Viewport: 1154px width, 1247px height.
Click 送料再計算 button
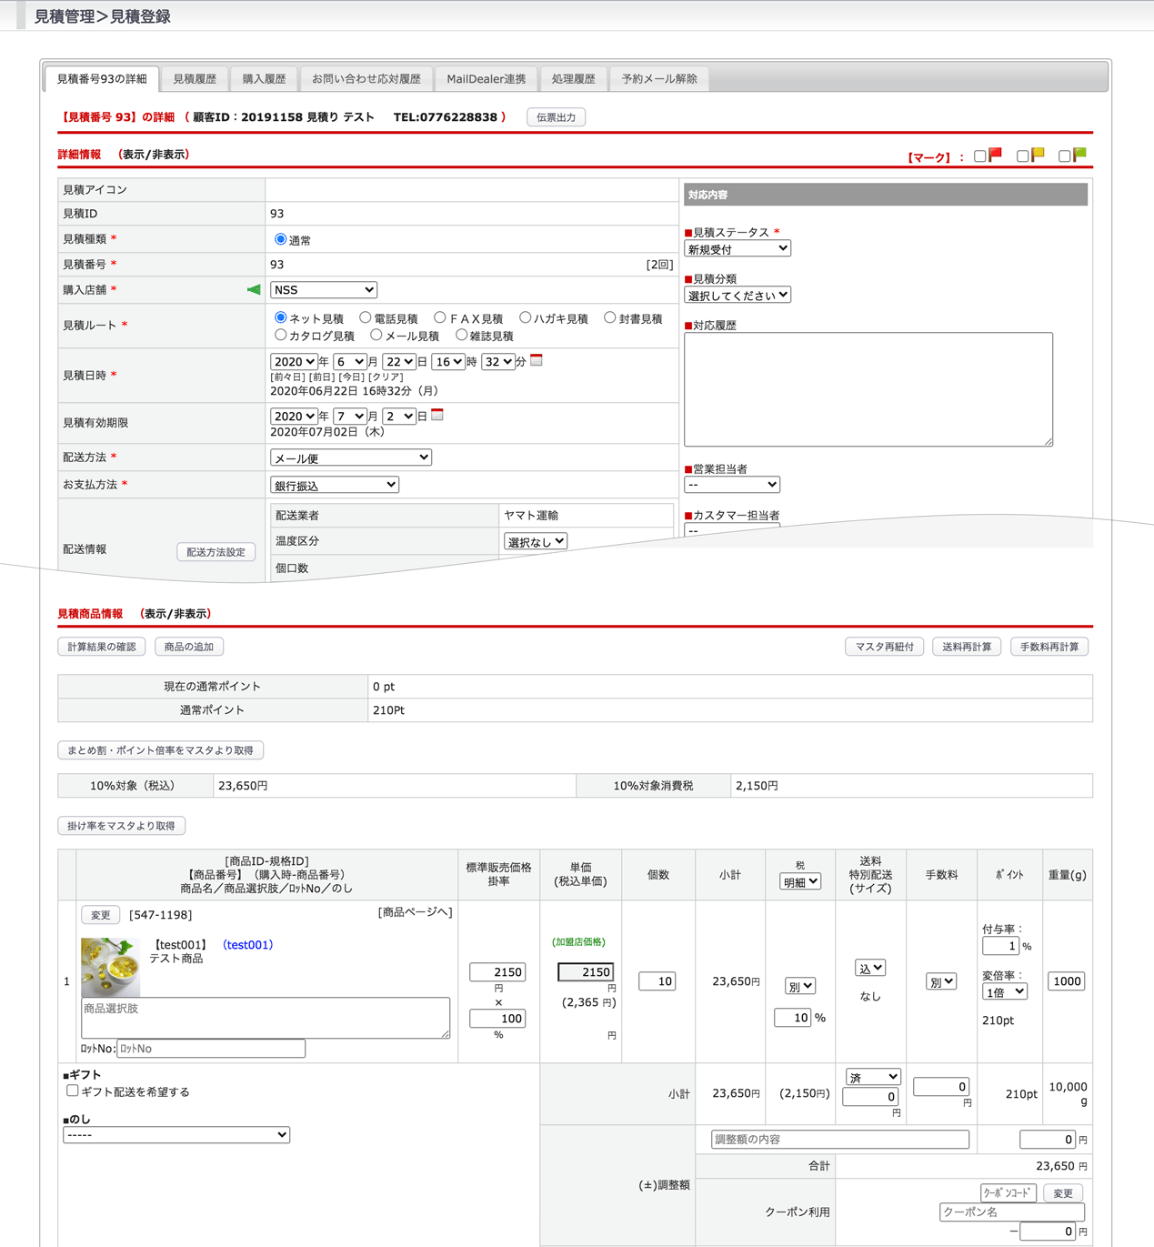click(967, 647)
